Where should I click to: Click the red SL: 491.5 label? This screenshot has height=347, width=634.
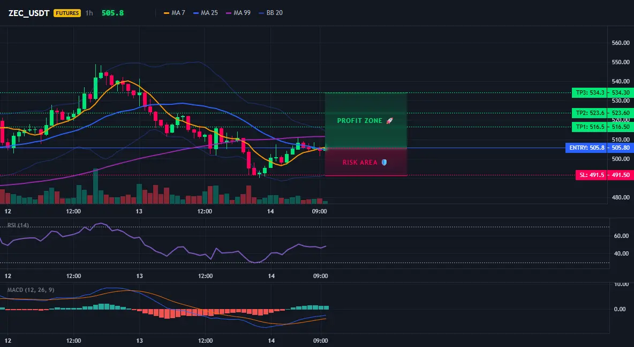pyautogui.click(x=592, y=175)
